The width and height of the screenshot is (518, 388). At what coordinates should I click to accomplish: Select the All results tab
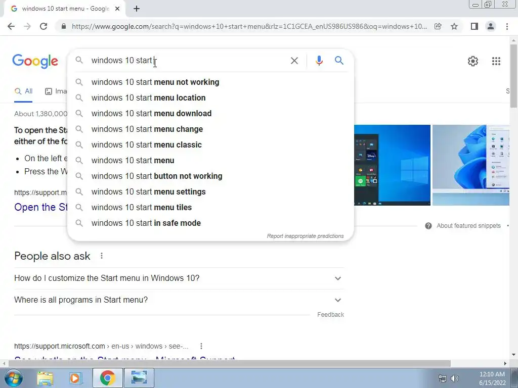click(23, 91)
